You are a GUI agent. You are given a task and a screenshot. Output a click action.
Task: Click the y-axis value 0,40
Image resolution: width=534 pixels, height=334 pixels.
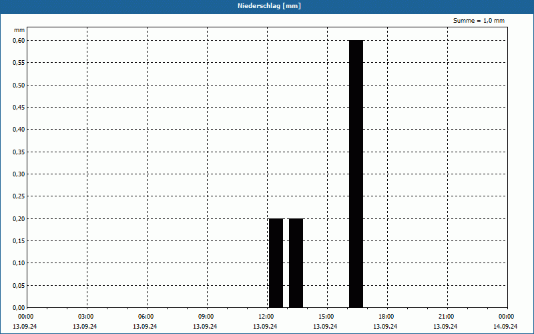click(19, 130)
